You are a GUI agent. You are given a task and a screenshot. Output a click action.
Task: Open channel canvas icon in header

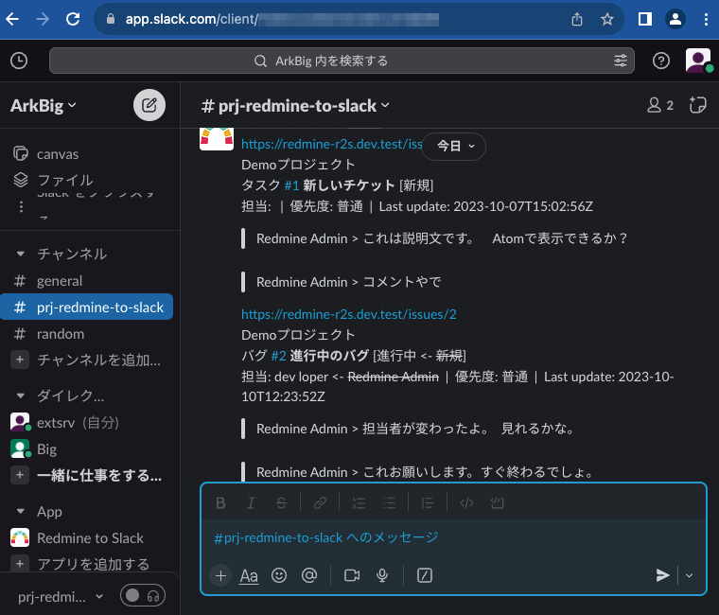pos(697,105)
